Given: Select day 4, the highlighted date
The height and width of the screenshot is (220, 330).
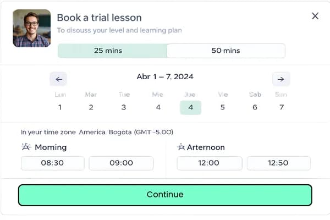Looking at the screenshot, I should coord(191,107).
